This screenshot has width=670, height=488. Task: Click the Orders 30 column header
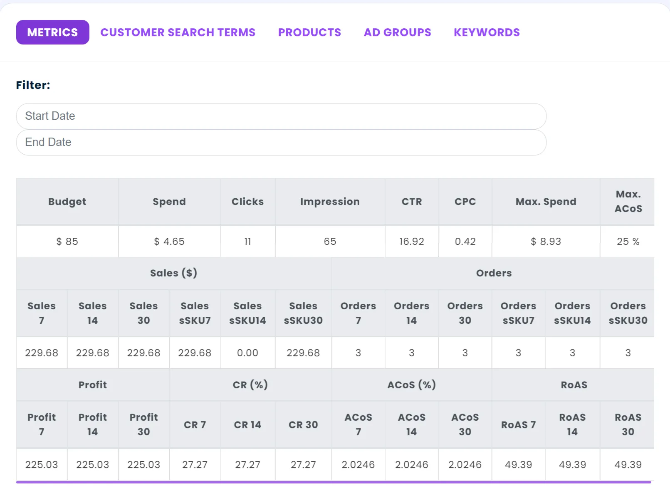point(465,313)
